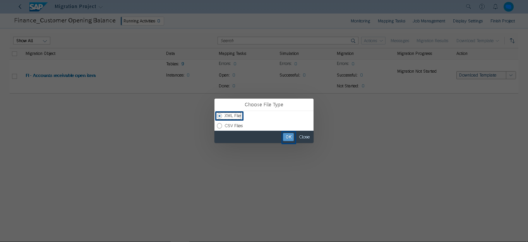The height and width of the screenshot is (242, 528).
Task: Click Migration Not Started status text
Action: click(417, 71)
